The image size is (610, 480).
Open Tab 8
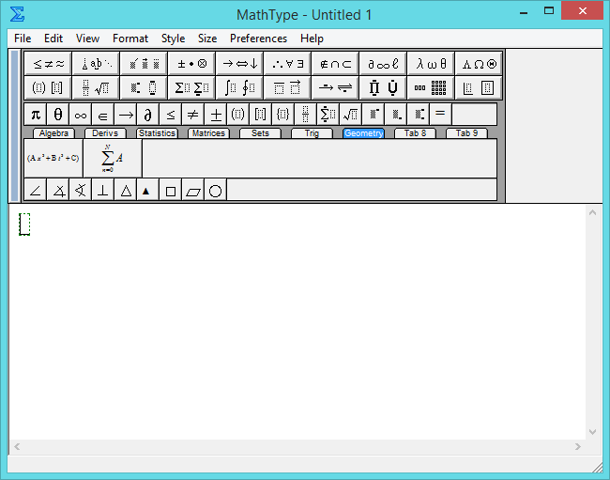point(415,133)
